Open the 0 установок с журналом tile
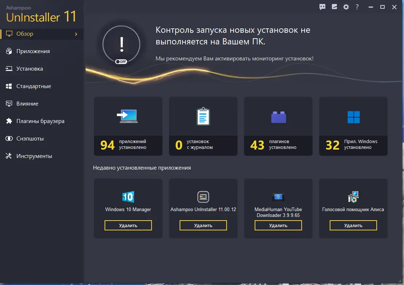Screen dimensions: 404x285 coord(203,126)
